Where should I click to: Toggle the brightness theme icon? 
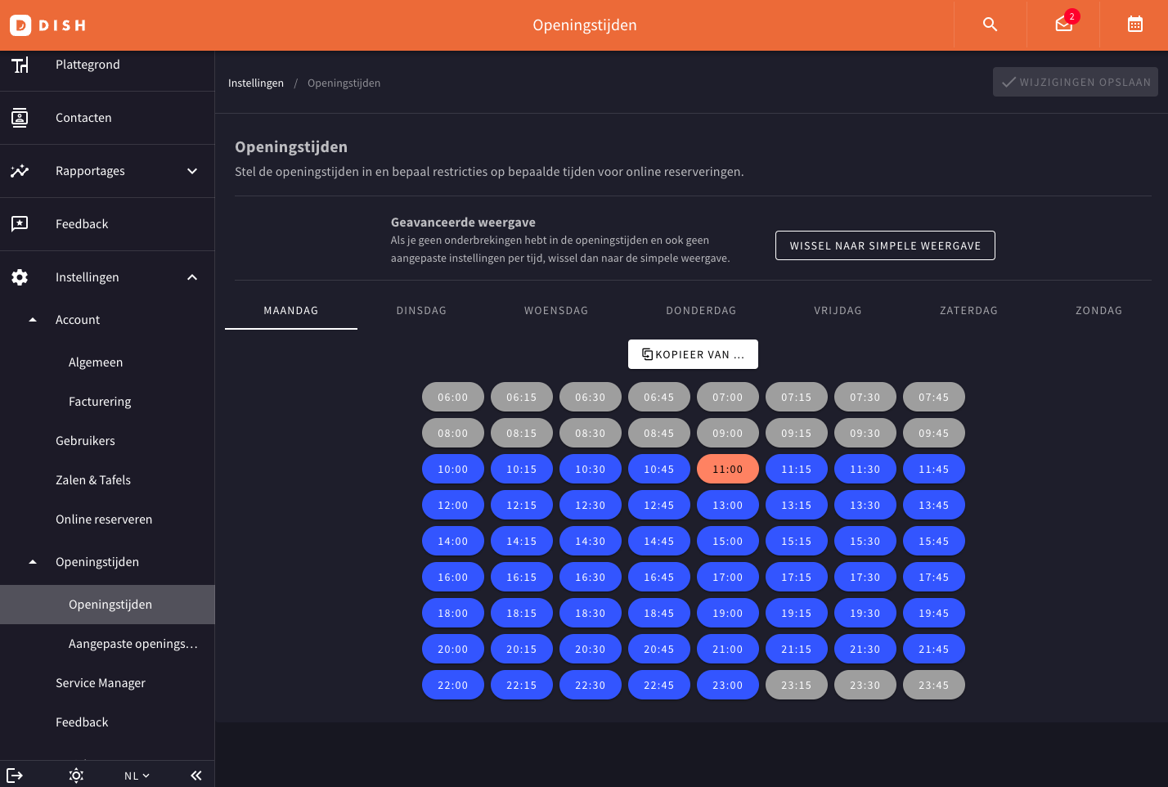tap(76, 776)
